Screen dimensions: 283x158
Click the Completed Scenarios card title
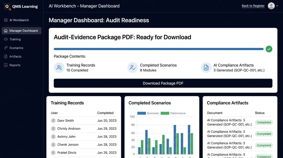coord(150,103)
